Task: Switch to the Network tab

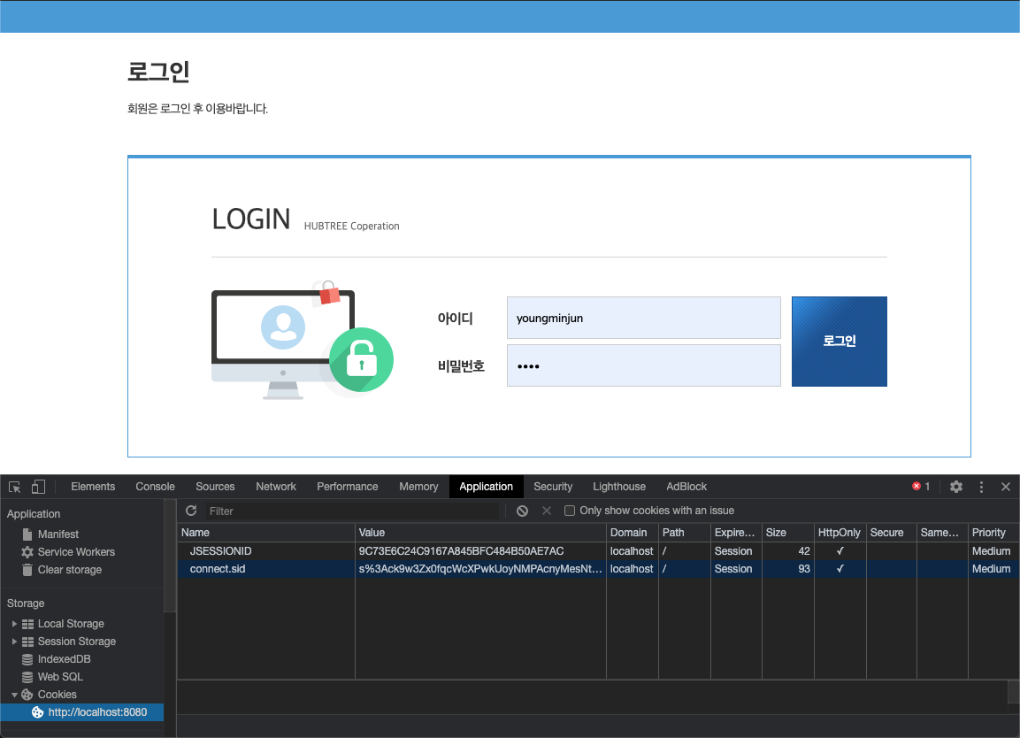Action: (276, 487)
